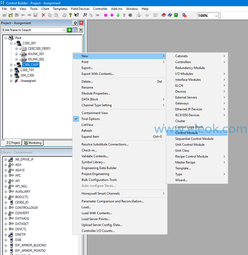Select the IOLINK_002 tree item
Viewport: 248px width, 255px height.
[x=36, y=59]
